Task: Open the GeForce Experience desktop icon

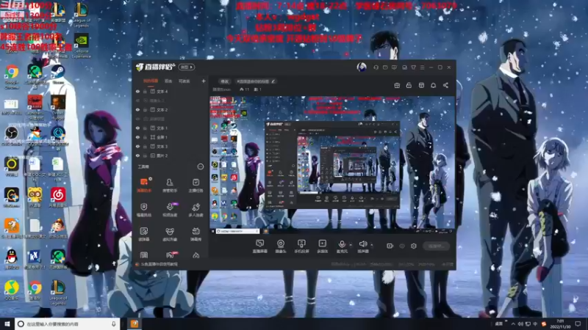Action: 81,46
